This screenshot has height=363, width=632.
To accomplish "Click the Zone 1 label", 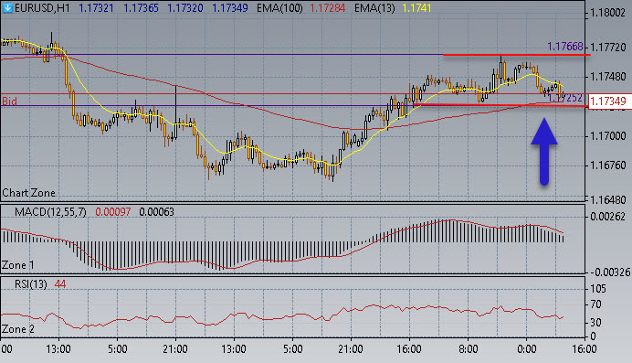I will (18, 265).
